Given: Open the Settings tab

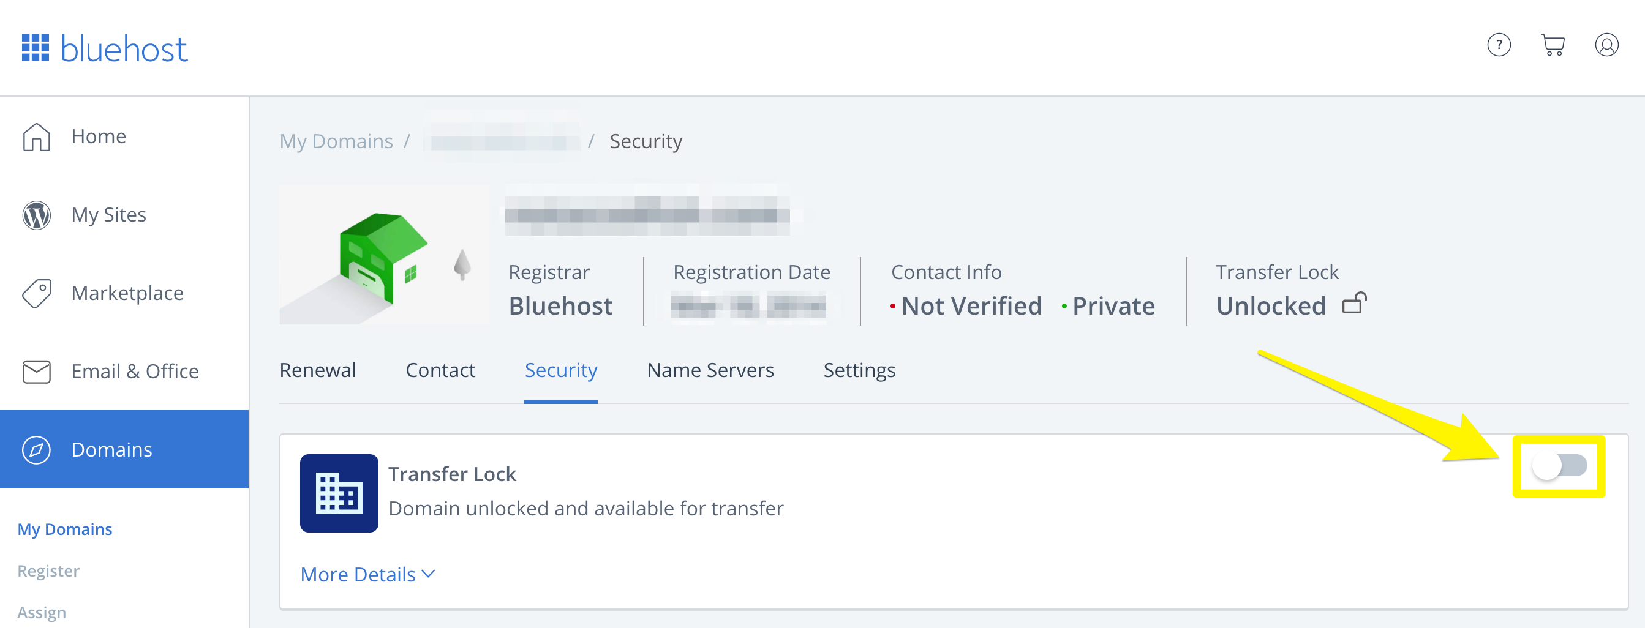Looking at the screenshot, I should click(859, 370).
